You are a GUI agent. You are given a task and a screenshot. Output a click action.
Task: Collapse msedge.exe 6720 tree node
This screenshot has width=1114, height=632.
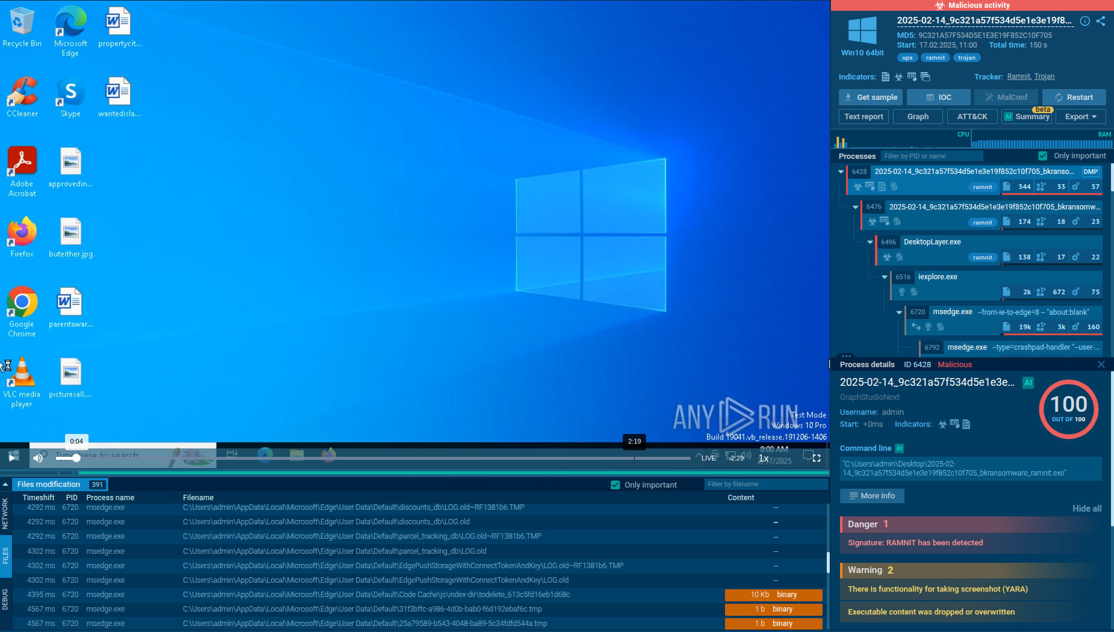pyautogui.click(x=899, y=312)
